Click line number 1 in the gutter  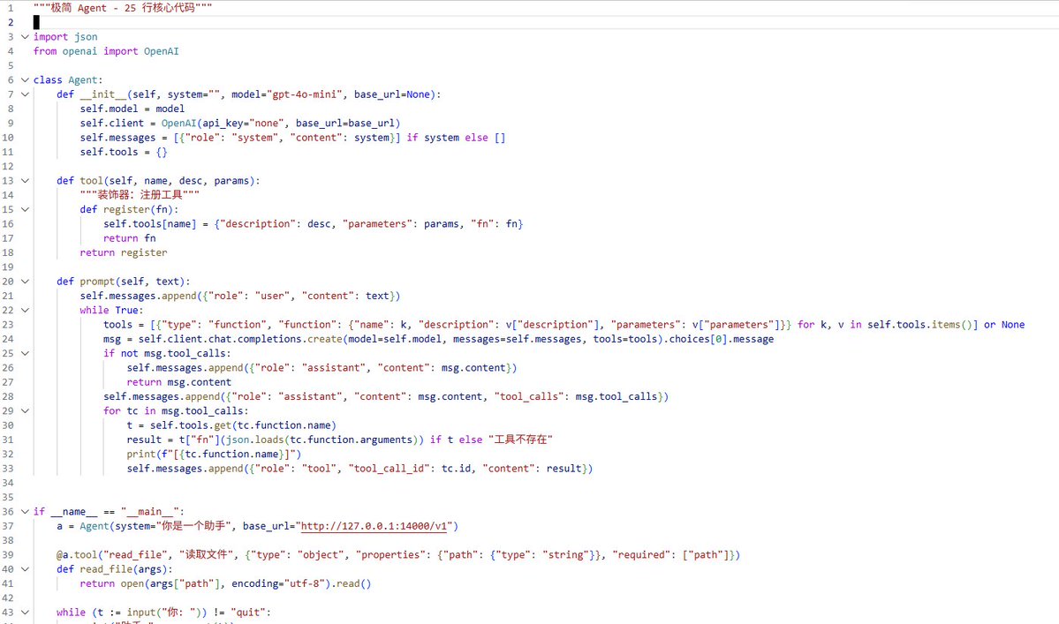pos(10,8)
